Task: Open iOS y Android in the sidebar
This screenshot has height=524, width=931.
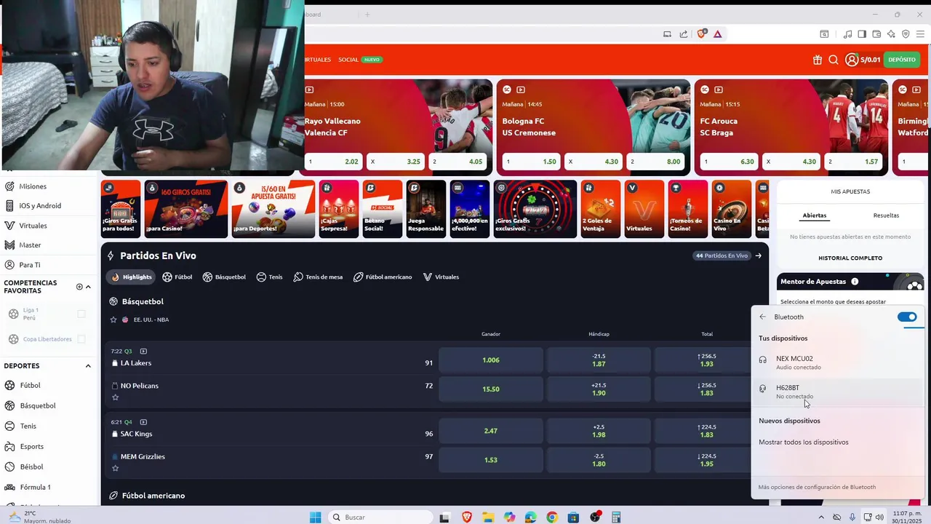Action: point(40,206)
